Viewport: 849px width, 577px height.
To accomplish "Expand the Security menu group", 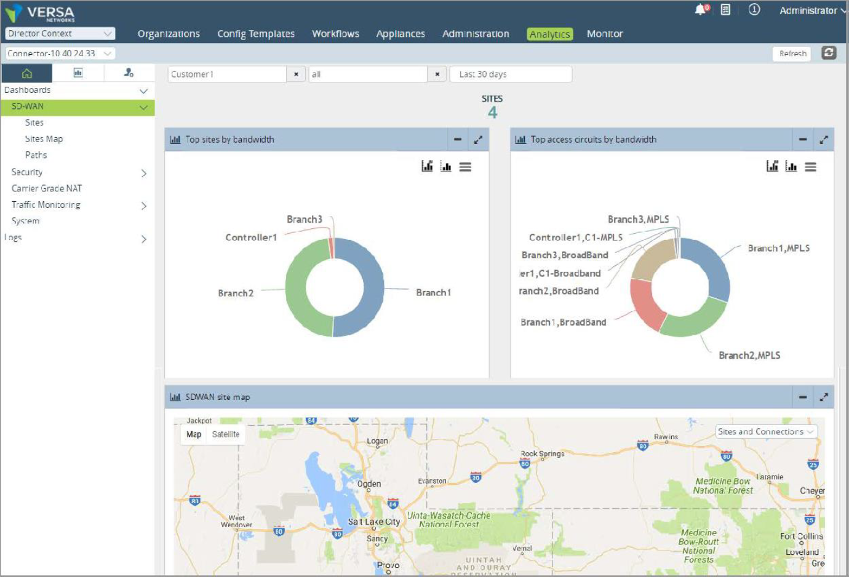I will (144, 173).
